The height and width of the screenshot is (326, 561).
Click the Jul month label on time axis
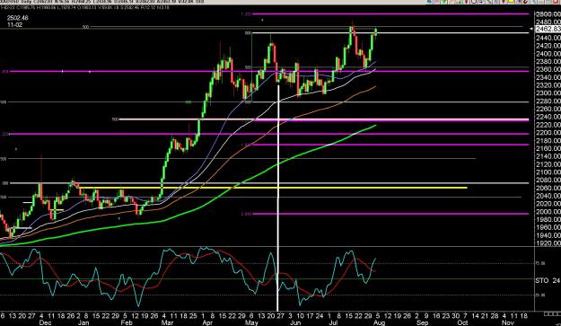[333, 322]
